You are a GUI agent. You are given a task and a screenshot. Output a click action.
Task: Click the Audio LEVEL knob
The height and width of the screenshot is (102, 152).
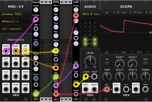[x=90, y=61]
